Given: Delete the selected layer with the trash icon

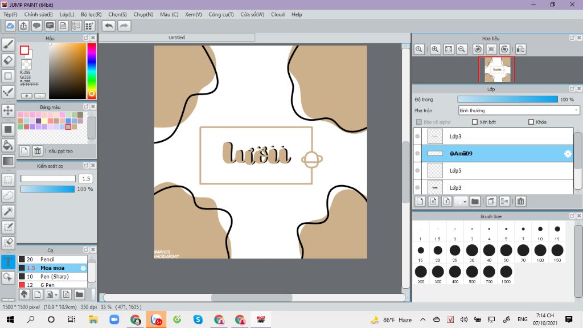Looking at the screenshot, I should [520, 201].
